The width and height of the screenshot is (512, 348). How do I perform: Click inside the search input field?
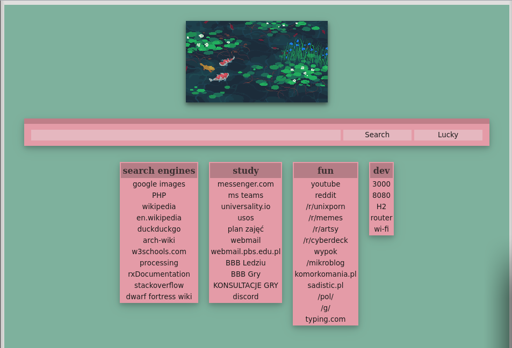pos(186,135)
